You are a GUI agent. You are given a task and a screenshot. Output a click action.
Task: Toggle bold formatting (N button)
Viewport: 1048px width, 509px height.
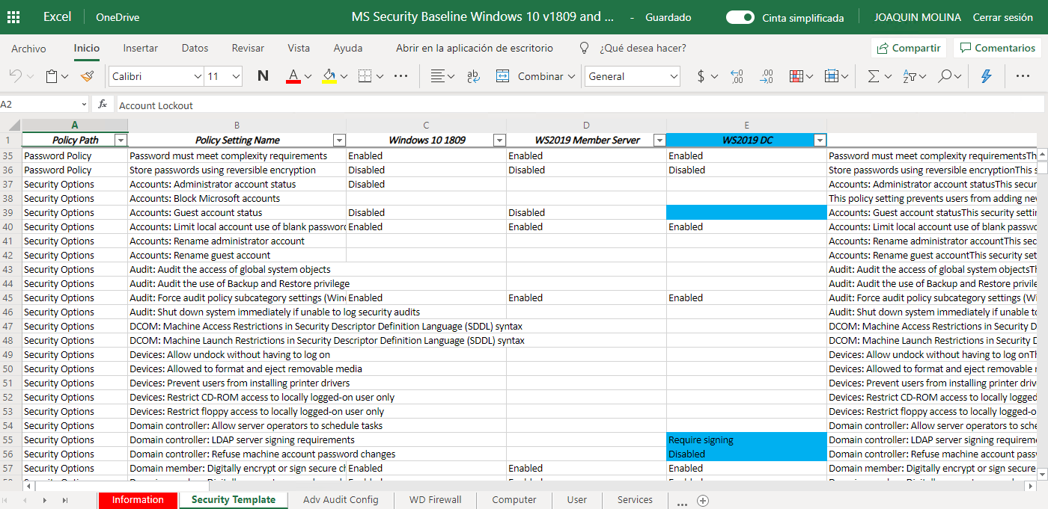(x=263, y=76)
